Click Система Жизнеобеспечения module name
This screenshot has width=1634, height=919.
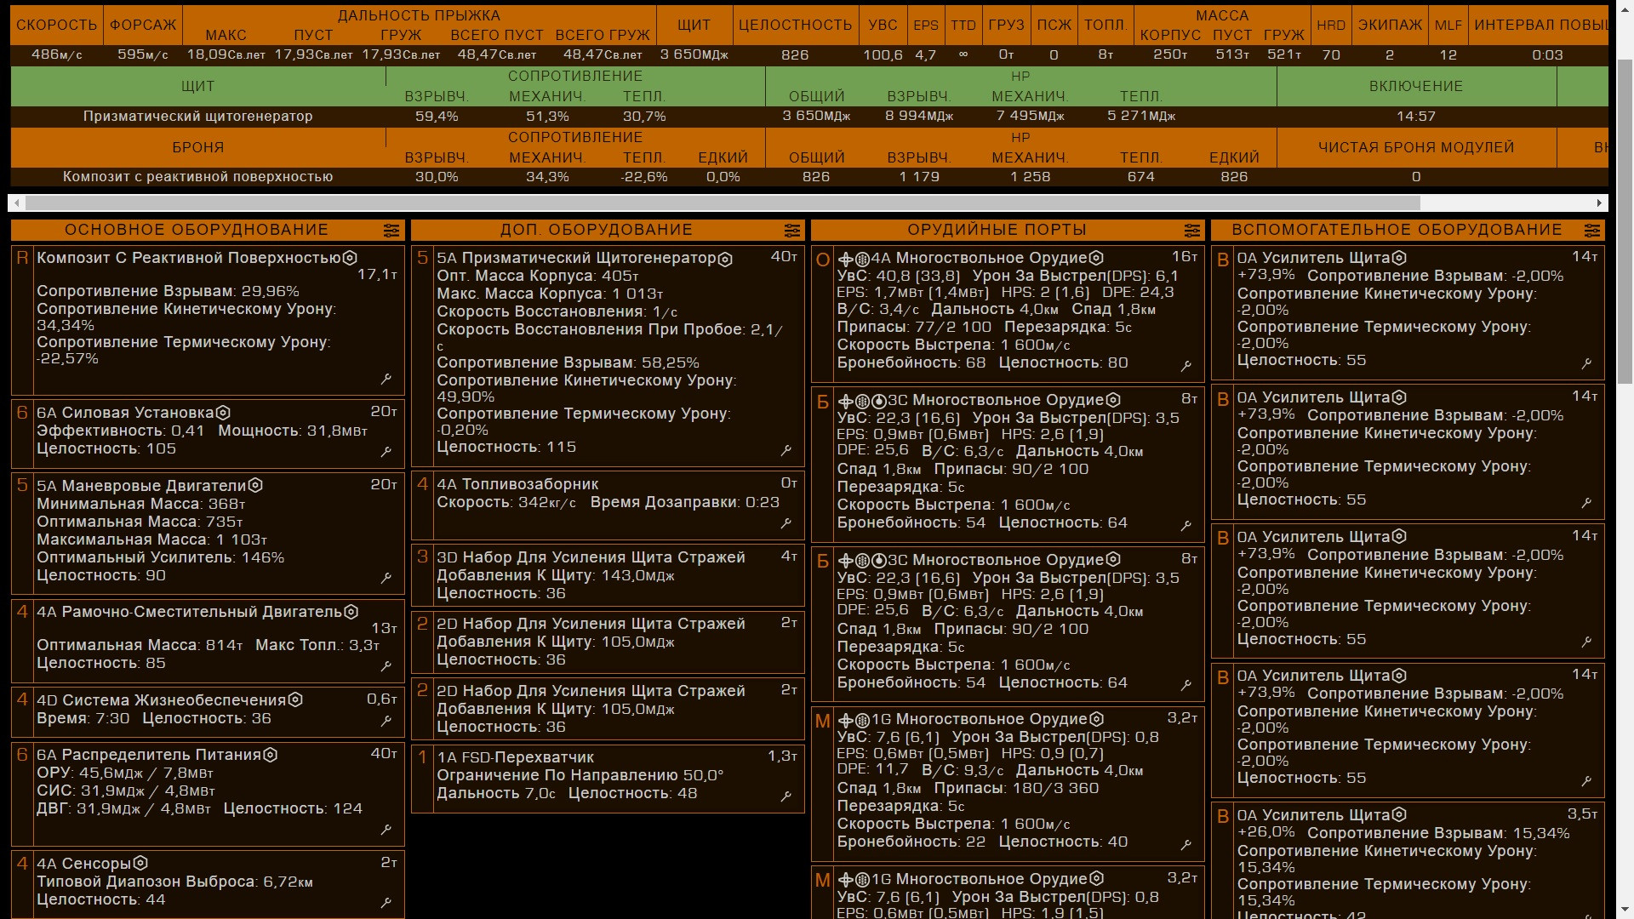174,700
